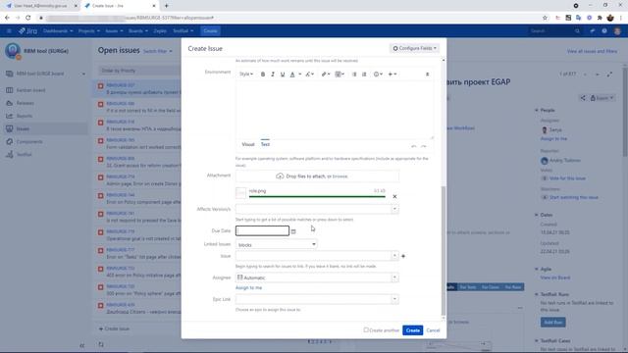Image resolution: width=628 pixels, height=353 pixels.
Task: Open the attachment insert dropdown in editor
Action: coord(340,75)
